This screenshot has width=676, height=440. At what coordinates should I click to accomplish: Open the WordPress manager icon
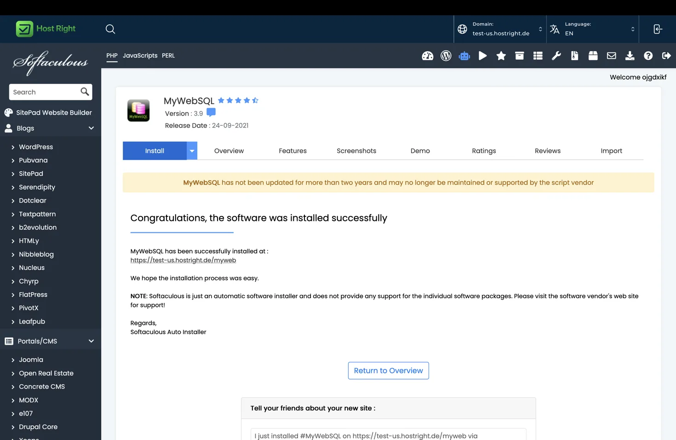[446, 56]
